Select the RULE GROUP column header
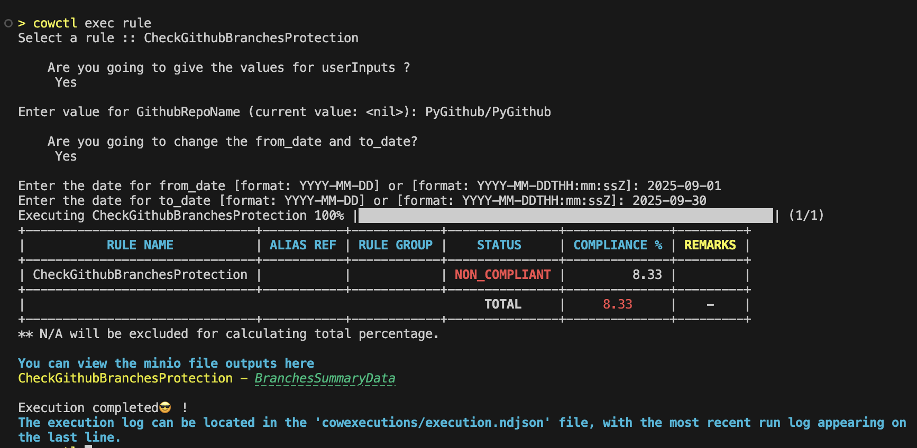 (x=395, y=245)
